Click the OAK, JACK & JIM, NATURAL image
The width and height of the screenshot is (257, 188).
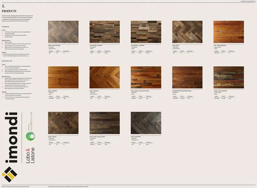[146, 77]
